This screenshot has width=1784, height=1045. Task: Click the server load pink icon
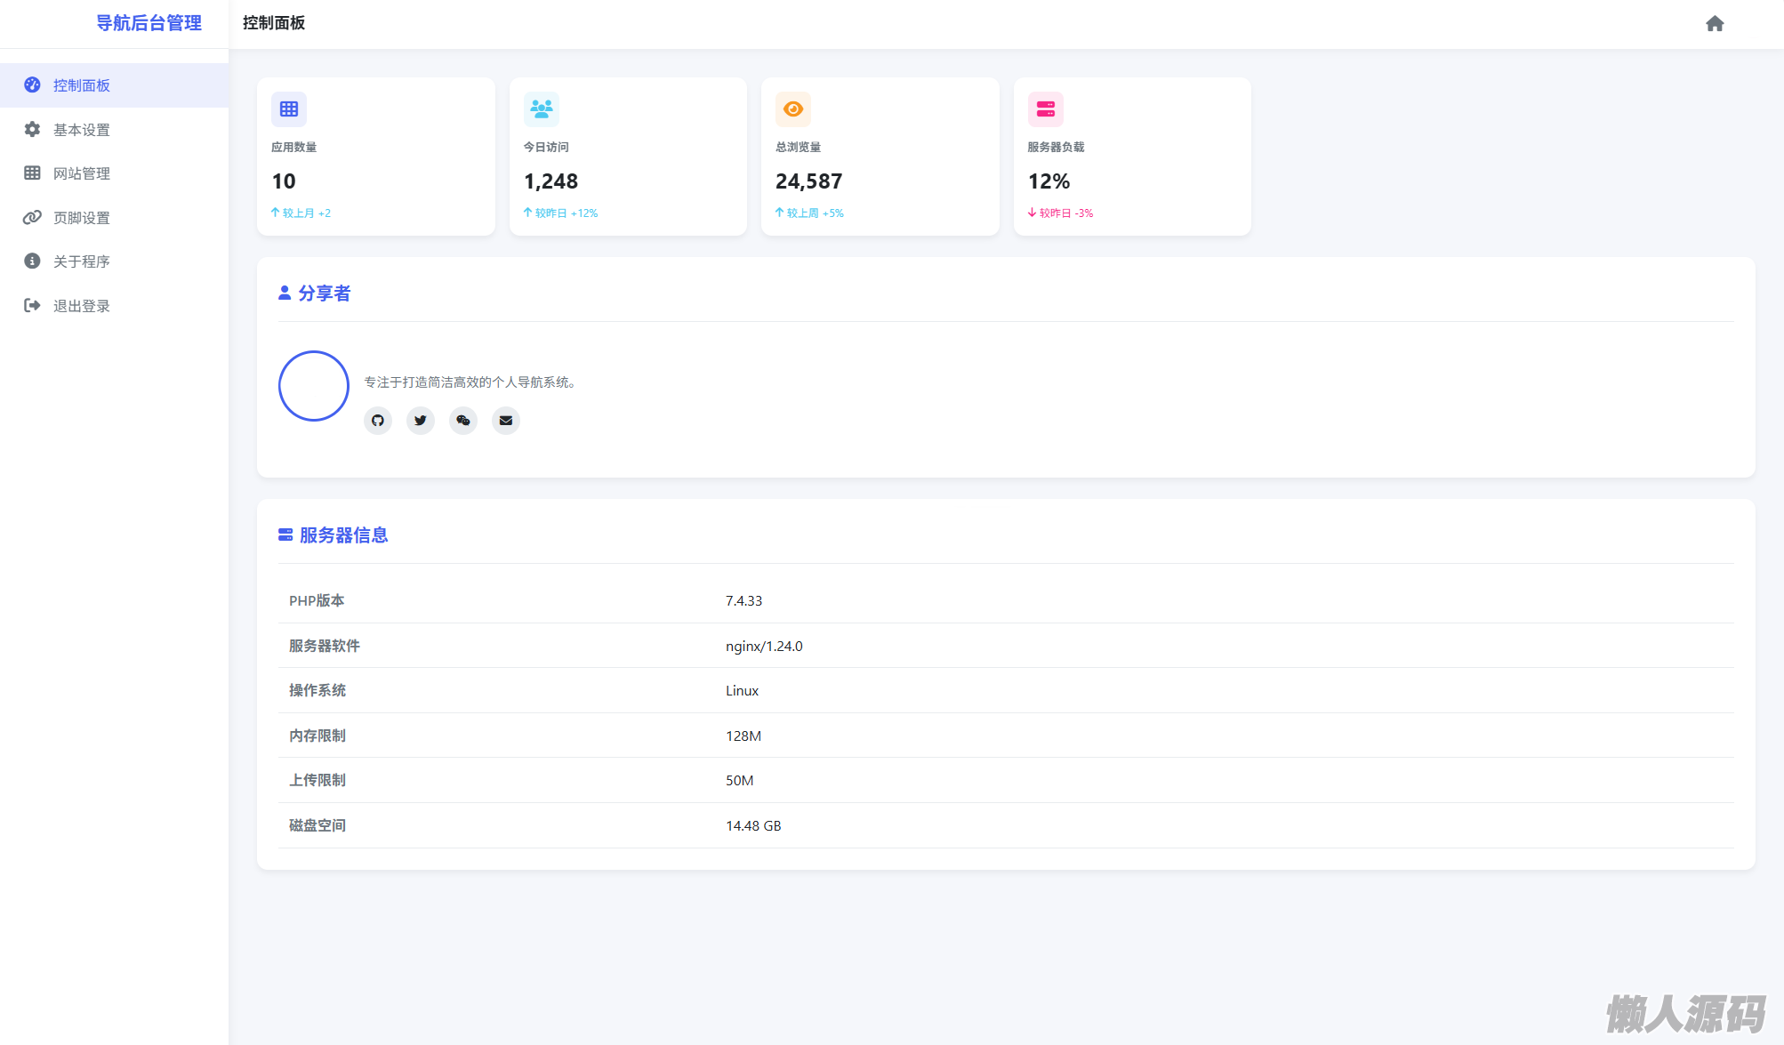[x=1045, y=109]
